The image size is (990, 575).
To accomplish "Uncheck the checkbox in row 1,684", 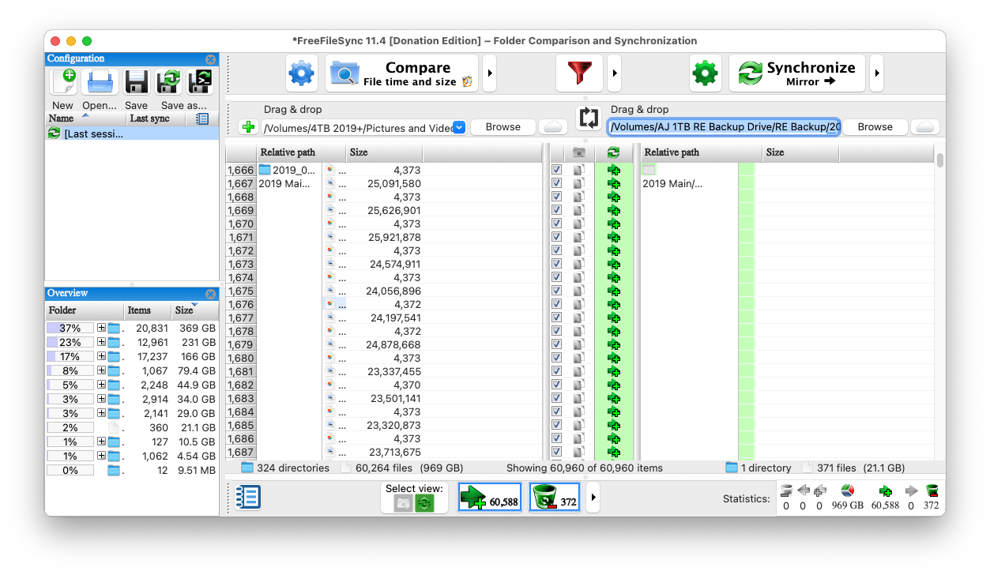I will point(556,412).
